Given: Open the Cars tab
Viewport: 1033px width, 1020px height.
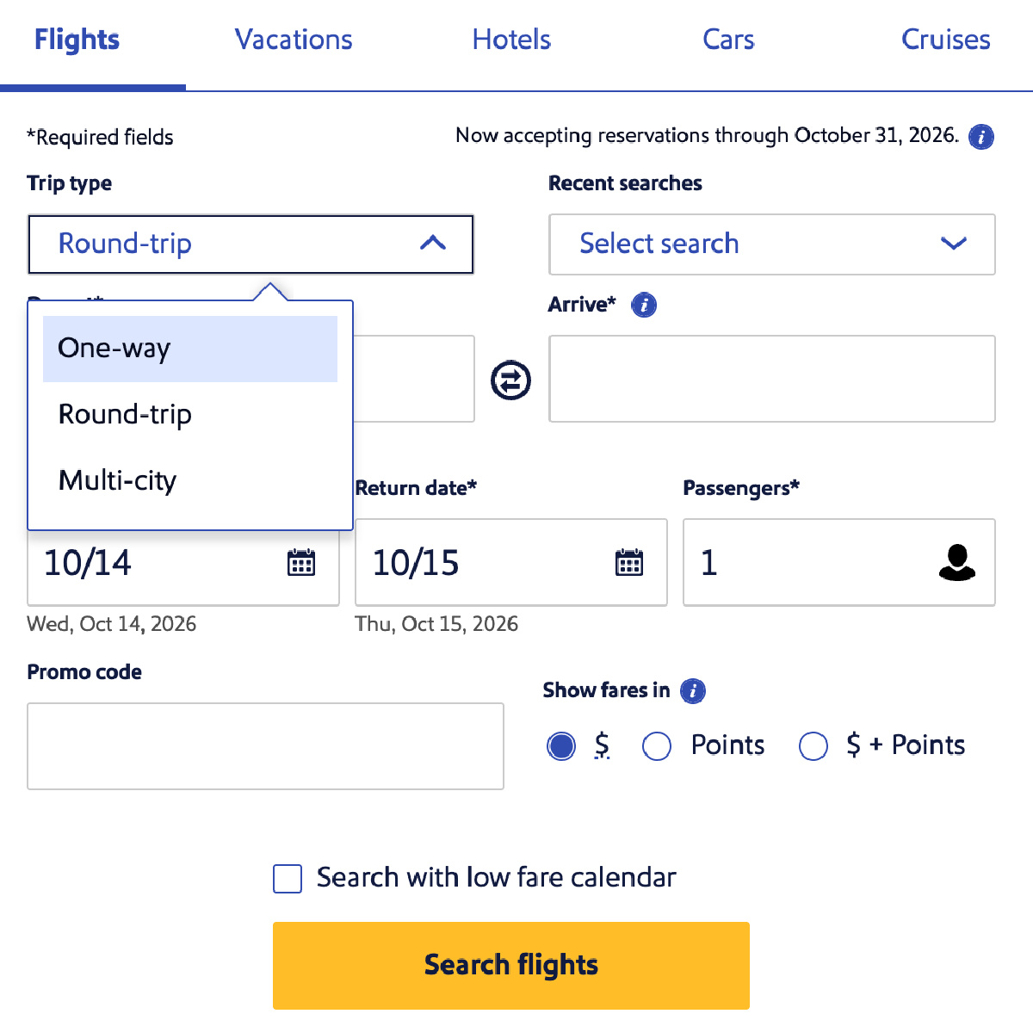Looking at the screenshot, I should coord(727,39).
